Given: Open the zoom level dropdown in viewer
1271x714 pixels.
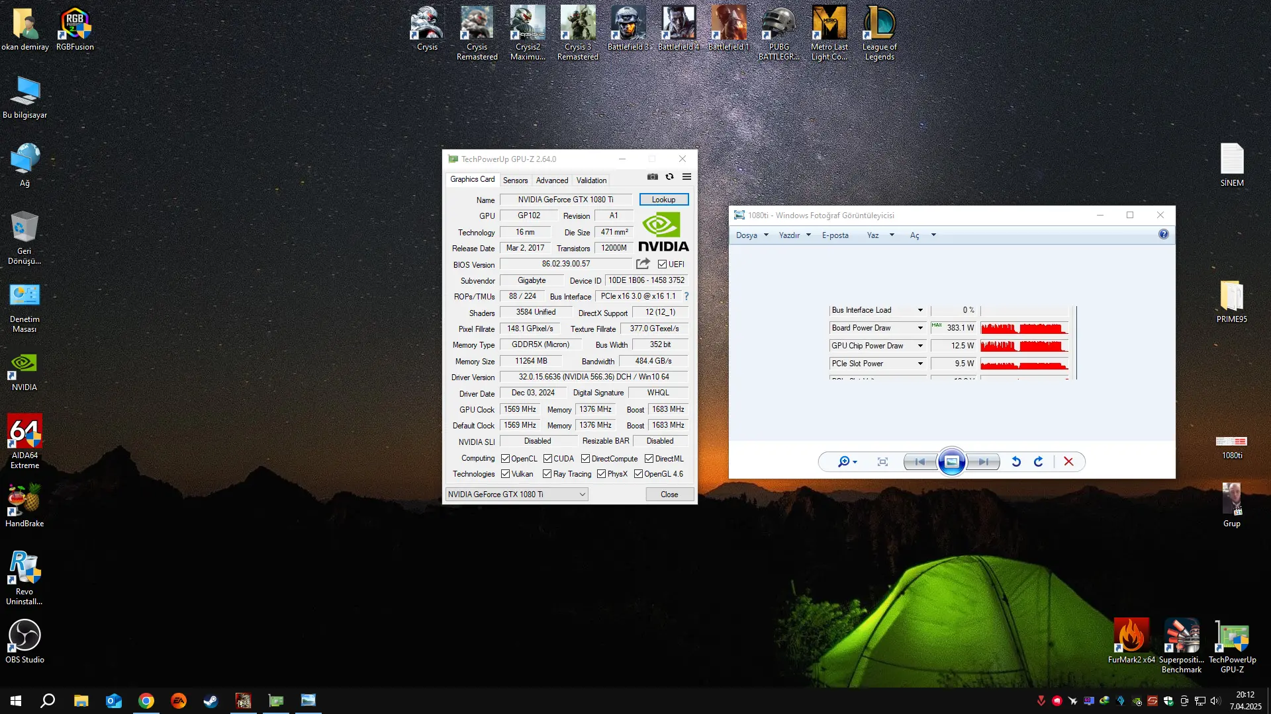Looking at the screenshot, I should click(847, 461).
